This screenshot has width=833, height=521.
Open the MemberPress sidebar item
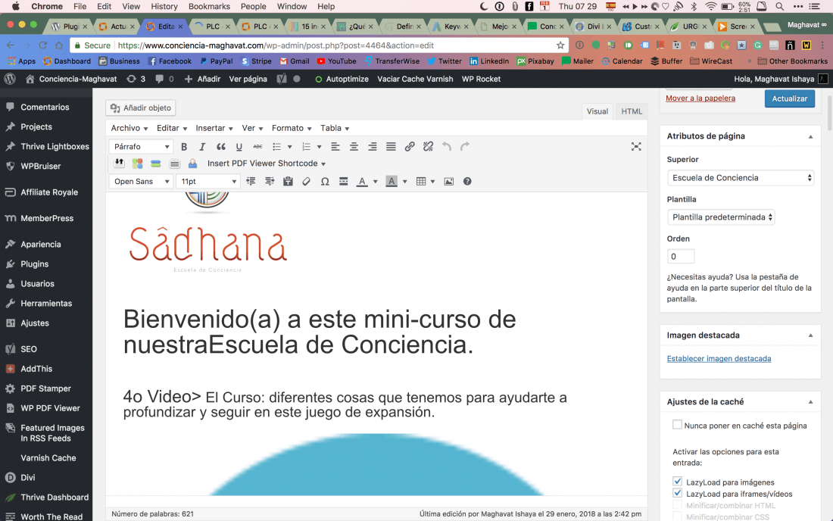(45, 218)
